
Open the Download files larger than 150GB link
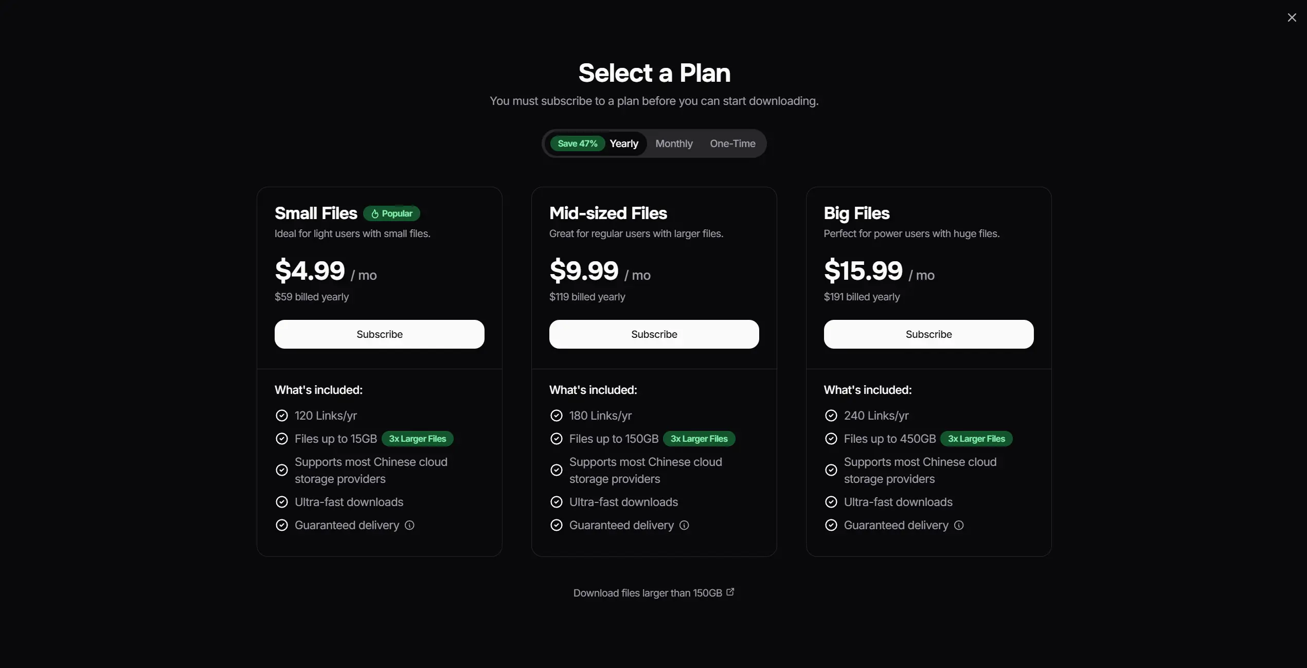[x=648, y=593]
